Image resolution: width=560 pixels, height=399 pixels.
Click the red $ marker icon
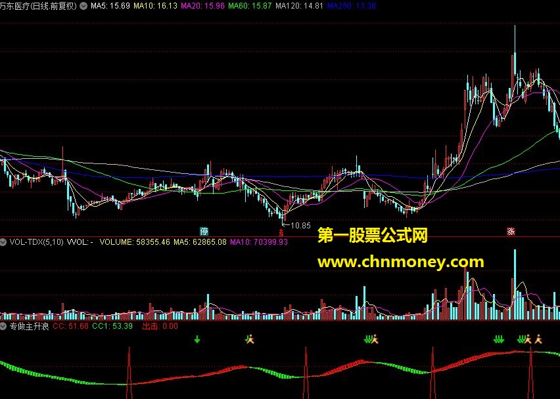[x=281, y=233]
